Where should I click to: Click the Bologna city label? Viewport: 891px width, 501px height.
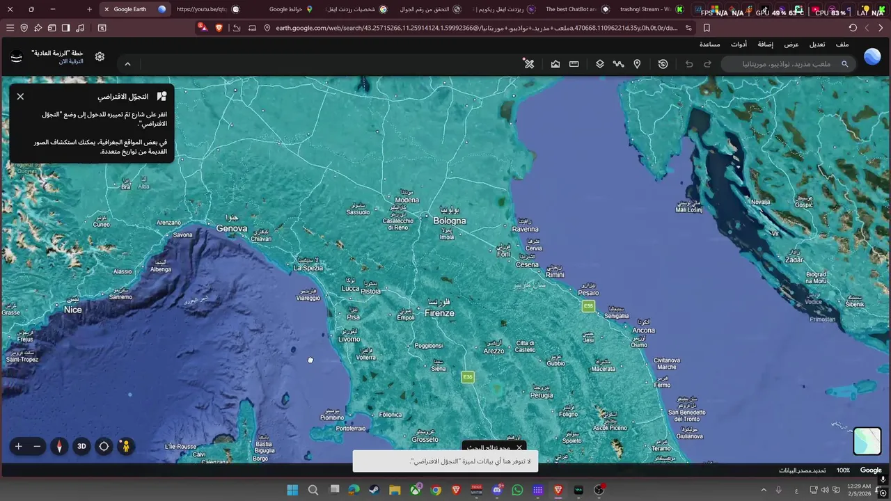coord(450,221)
